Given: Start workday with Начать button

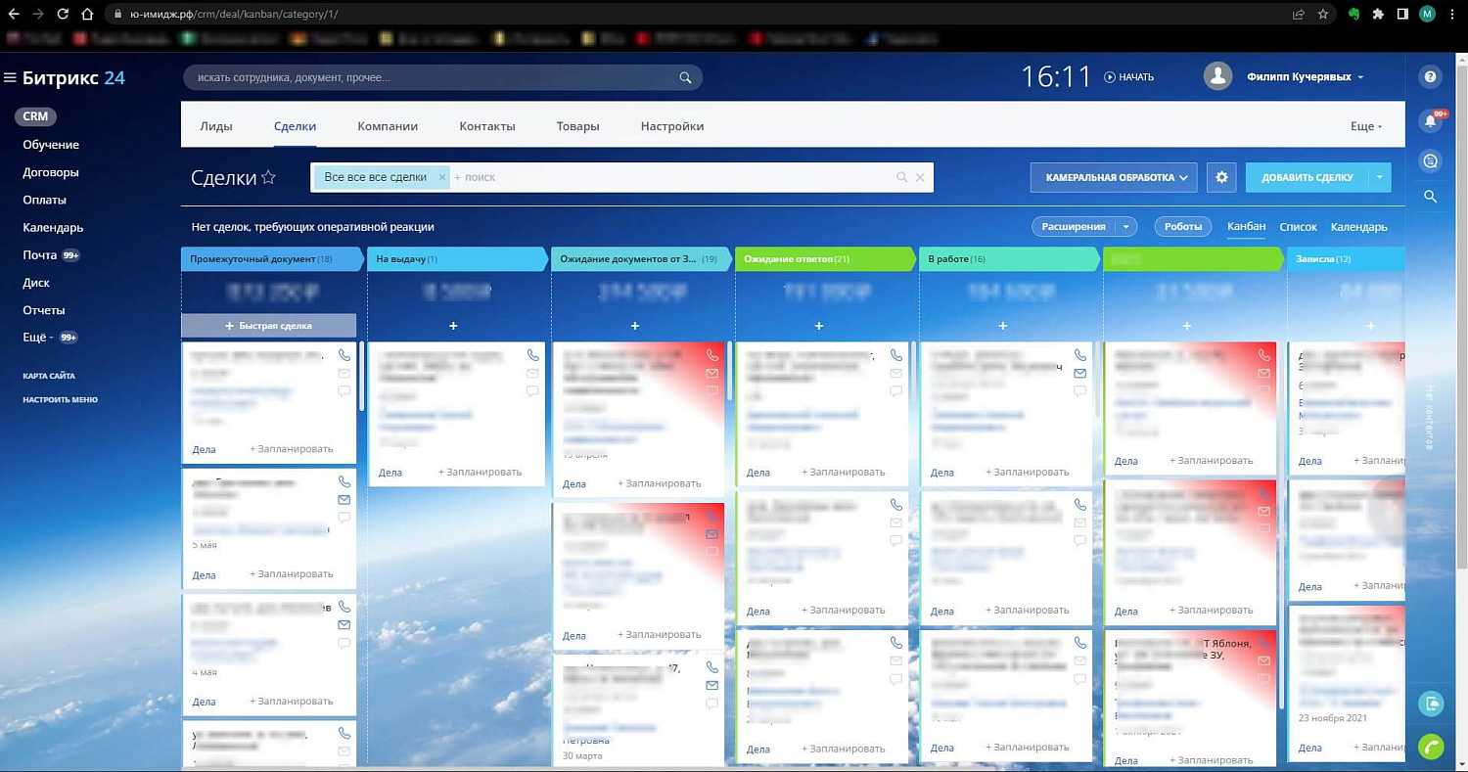Looking at the screenshot, I should pyautogui.click(x=1129, y=77).
